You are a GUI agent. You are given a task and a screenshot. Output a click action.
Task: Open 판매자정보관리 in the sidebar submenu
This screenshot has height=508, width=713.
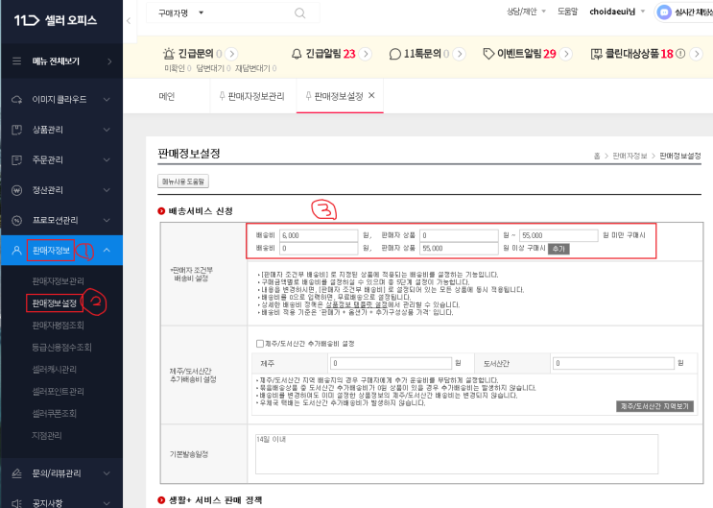coord(58,281)
